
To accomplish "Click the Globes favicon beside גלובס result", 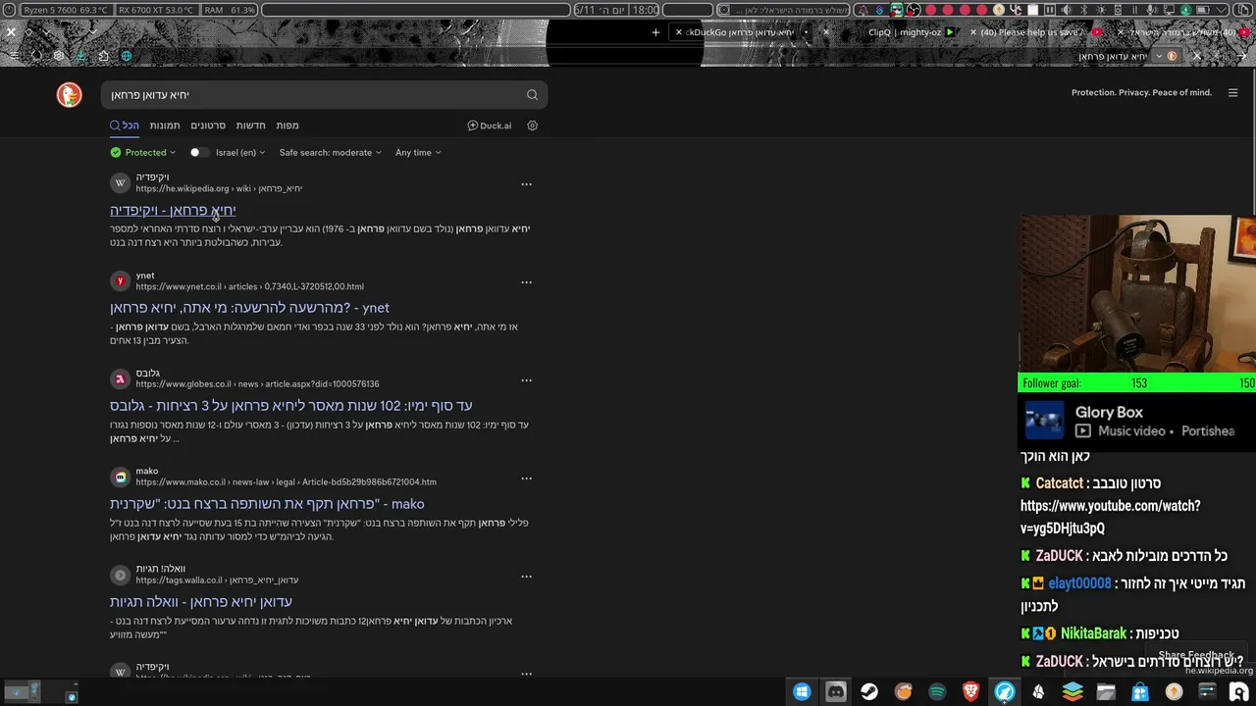I will tap(120, 378).
